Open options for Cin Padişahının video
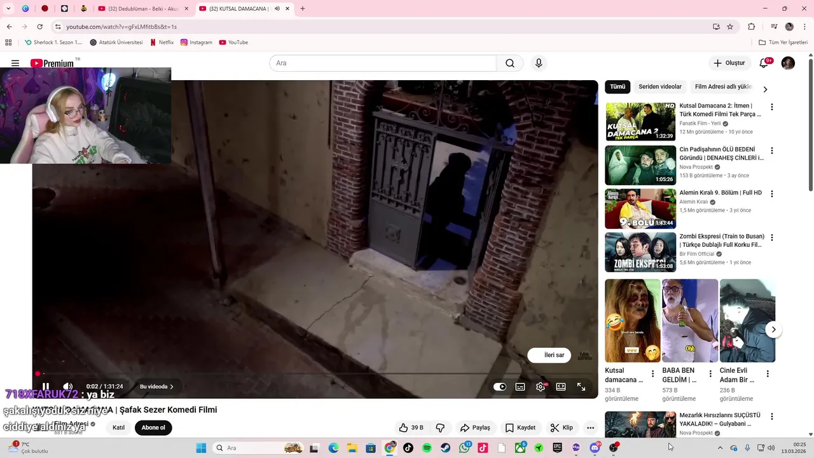The height and width of the screenshot is (458, 814). [x=772, y=151]
